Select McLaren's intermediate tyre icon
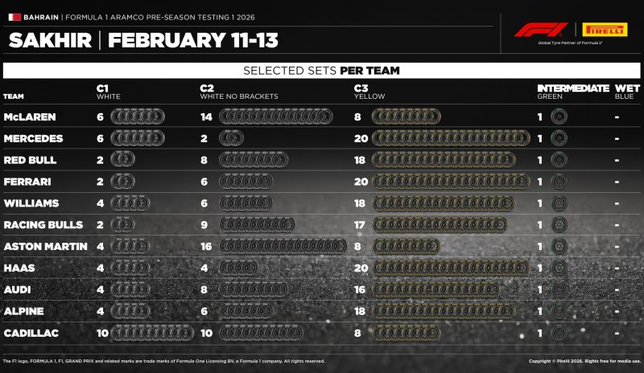The width and height of the screenshot is (644, 373). coord(558,117)
